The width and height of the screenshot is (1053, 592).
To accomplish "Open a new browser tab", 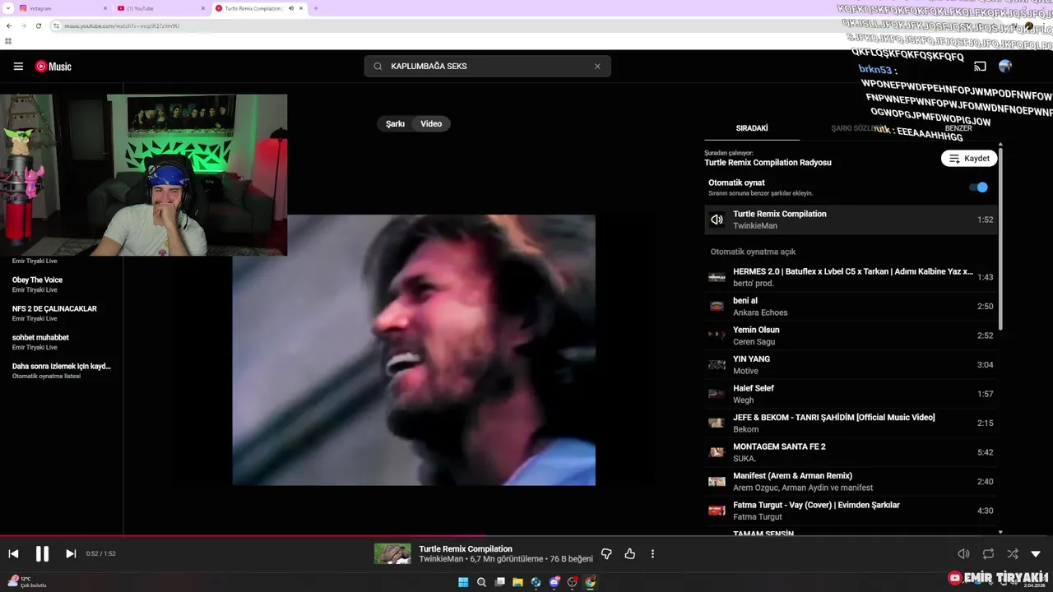I will 316,8.
